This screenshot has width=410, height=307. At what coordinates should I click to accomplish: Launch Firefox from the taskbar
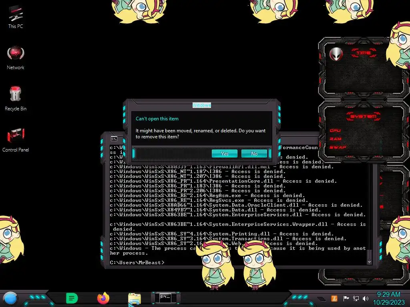[x=103, y=298]
